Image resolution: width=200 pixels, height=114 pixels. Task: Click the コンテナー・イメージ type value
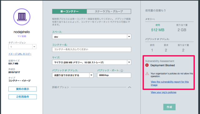click(19, 81)
